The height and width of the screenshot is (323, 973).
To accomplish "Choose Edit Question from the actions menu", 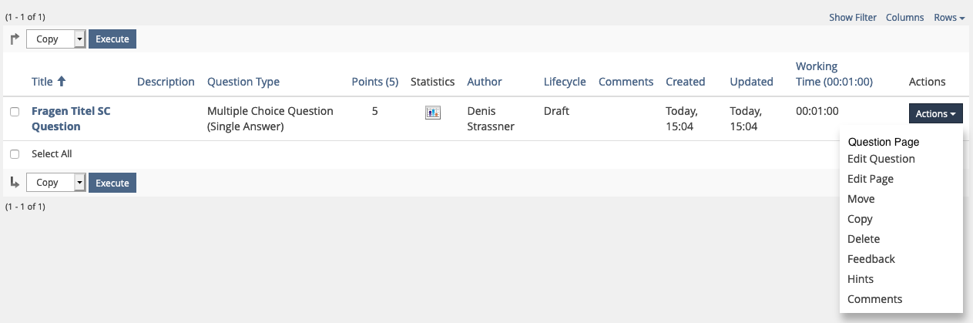I will [881, 159].
